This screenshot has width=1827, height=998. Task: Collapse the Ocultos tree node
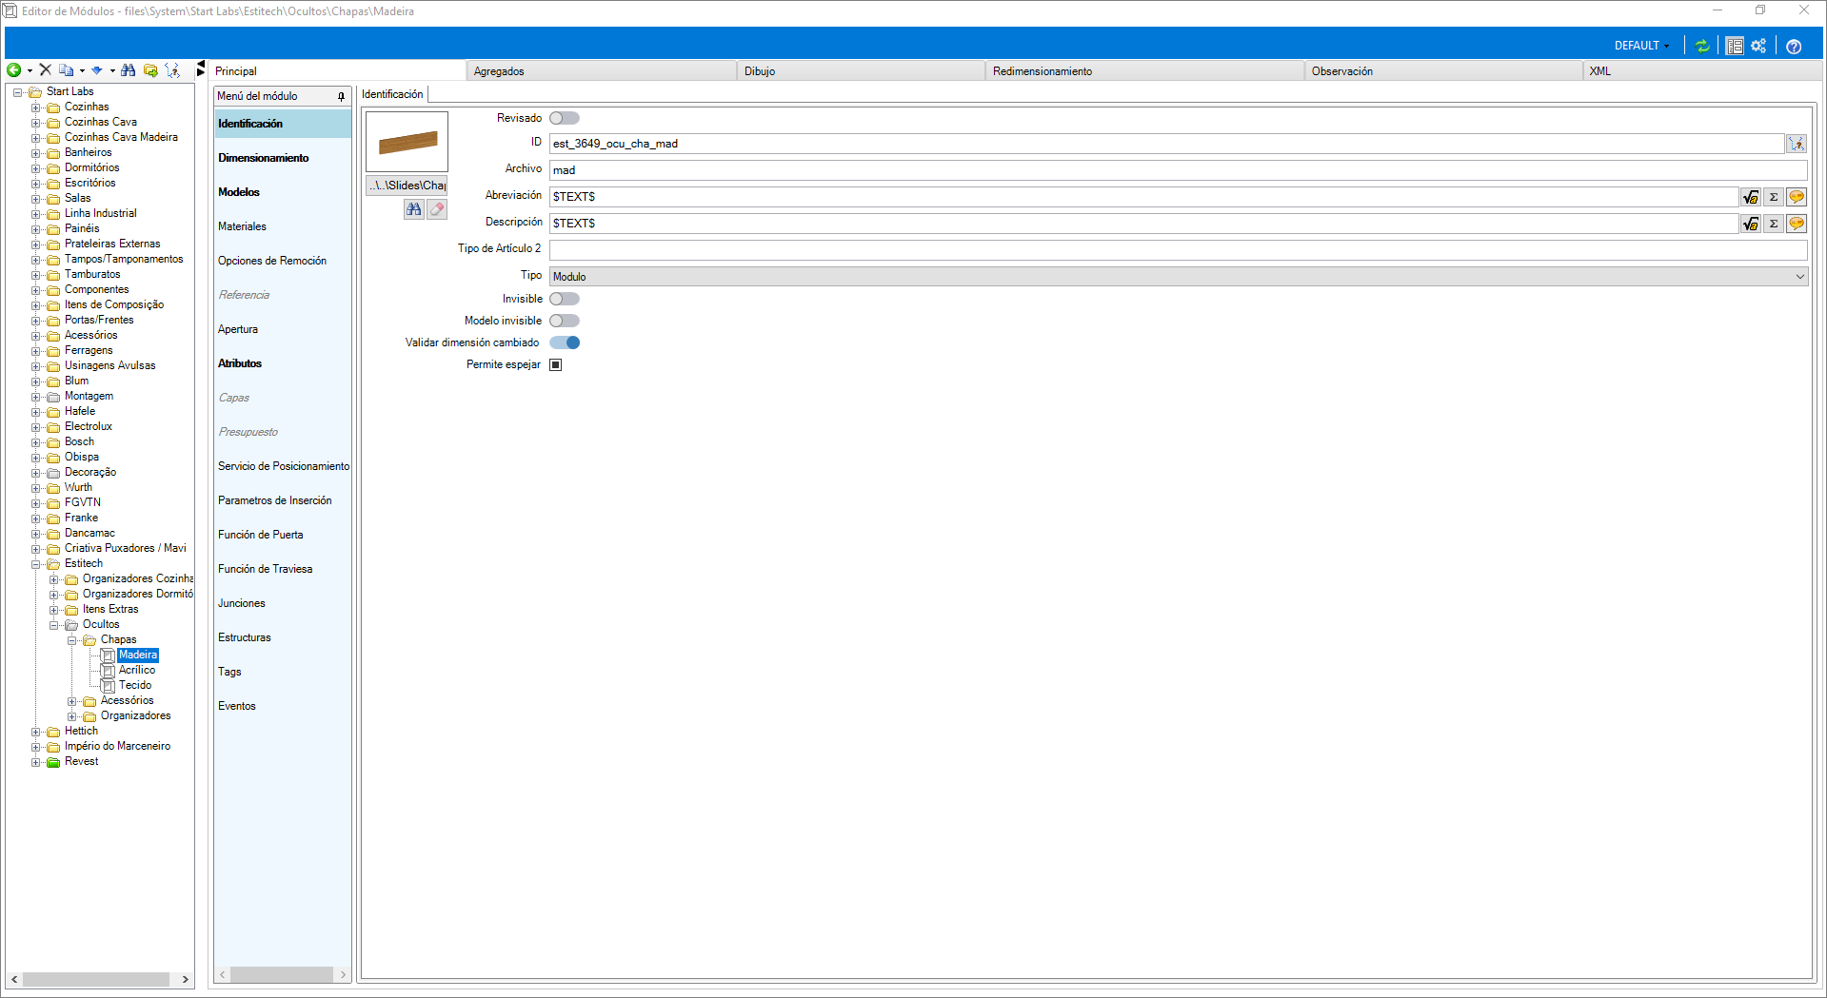click(54, 625)
